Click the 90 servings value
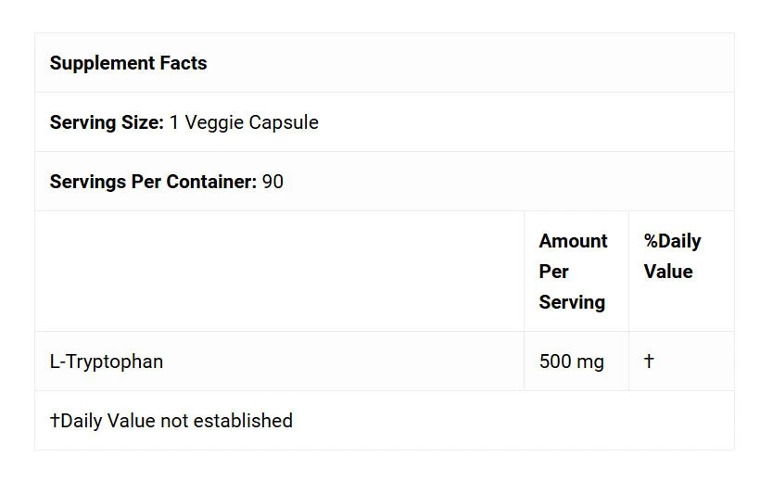The width and height of the screenshot is (773, 482). coord(272,182)
